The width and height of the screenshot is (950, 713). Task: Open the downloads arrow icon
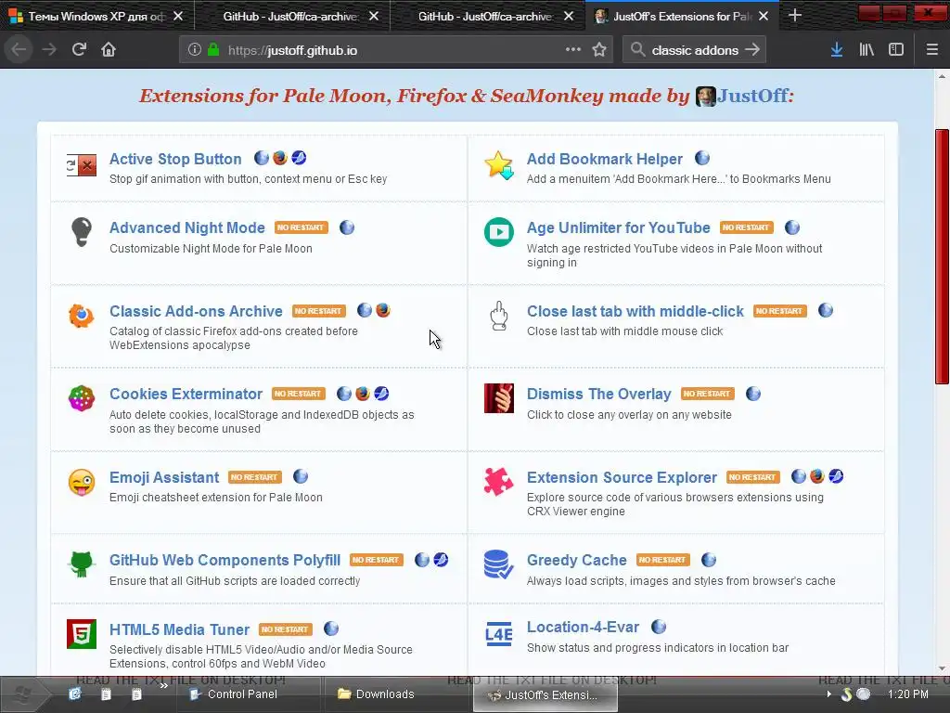837,49
